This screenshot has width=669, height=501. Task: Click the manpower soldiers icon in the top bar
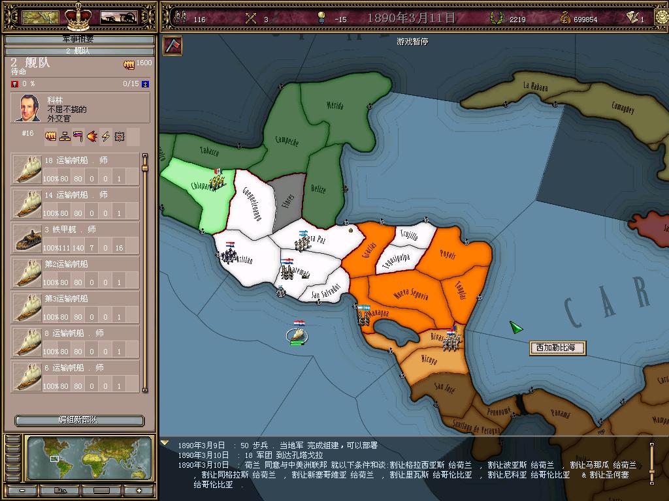tap(181, 18)
